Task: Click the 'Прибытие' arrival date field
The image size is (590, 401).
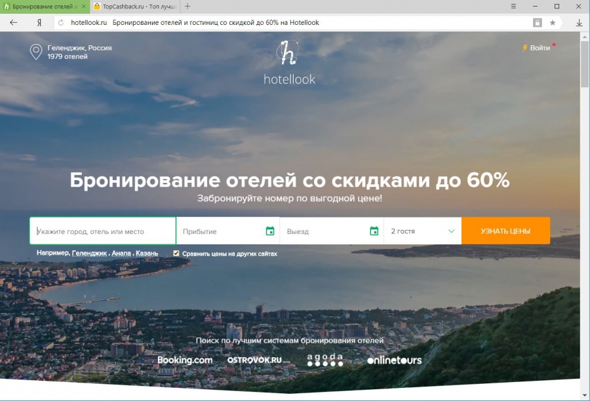Action: (228, 231)
